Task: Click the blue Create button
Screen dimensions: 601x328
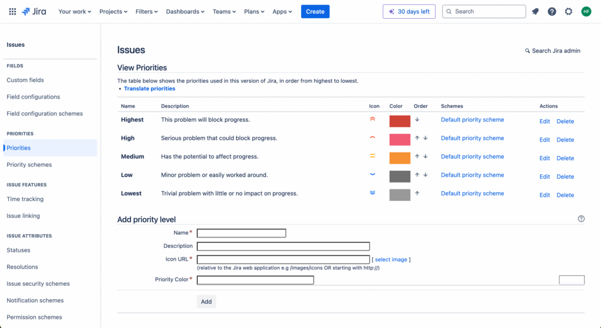Action: pyautogui.click(x=315, y=12)
